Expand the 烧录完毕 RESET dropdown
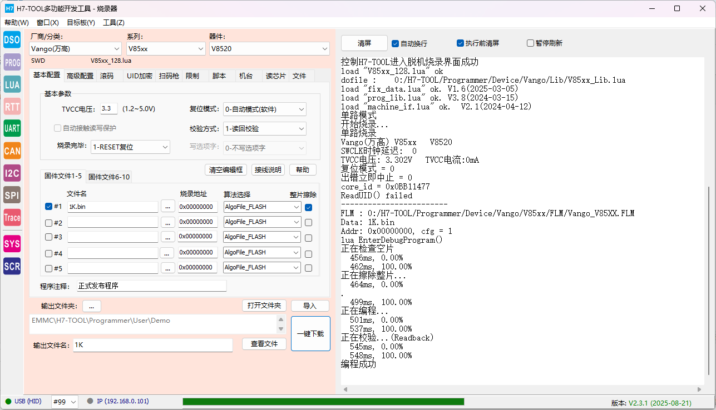The height and width of the screenshot is (410, 716). [130, 147]
